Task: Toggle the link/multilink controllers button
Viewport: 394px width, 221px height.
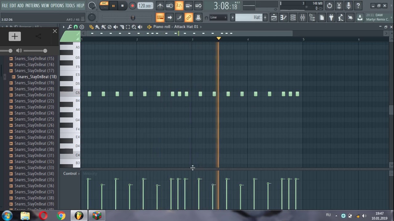Action: (189, 17)
